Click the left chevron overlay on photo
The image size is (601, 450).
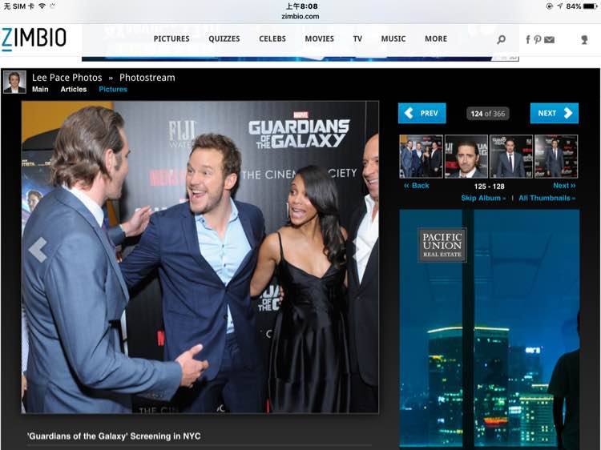coord(38,249)
